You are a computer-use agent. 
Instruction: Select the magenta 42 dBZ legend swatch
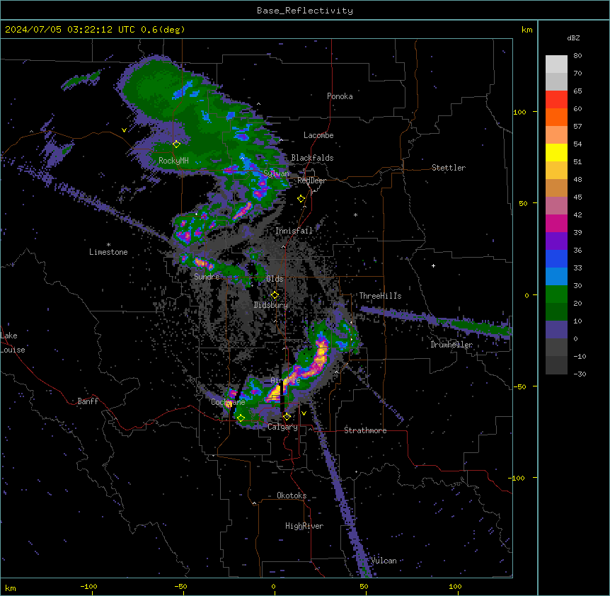[x=556, y=223]
